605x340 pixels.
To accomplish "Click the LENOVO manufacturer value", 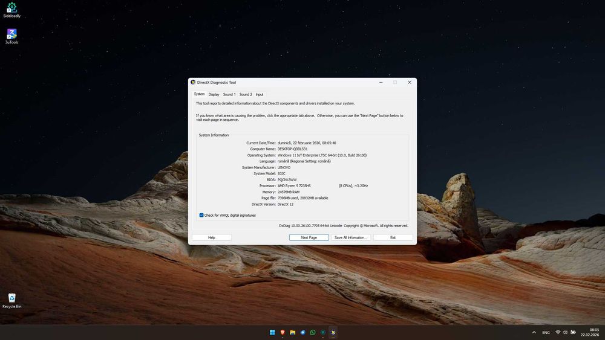I will pyautogui.click(x=284, y=167).
